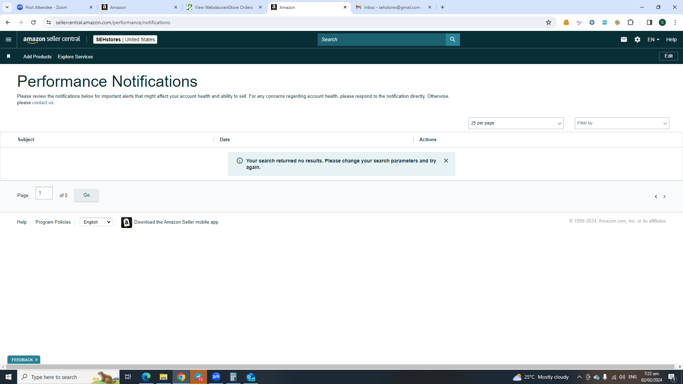Click the contact us link

pyautogui.click(x=43, y=103)
